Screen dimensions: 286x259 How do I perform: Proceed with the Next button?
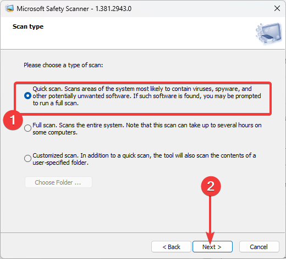point(212,247)
